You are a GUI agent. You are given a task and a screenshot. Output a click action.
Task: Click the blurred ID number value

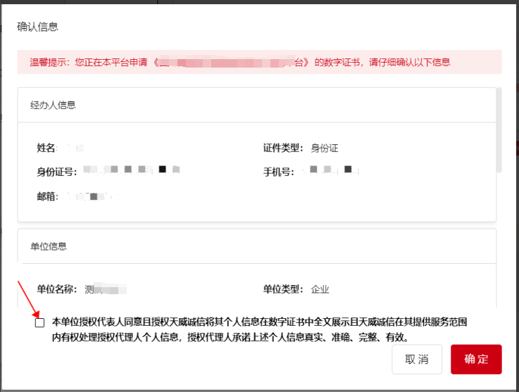(x=131, y=170)
